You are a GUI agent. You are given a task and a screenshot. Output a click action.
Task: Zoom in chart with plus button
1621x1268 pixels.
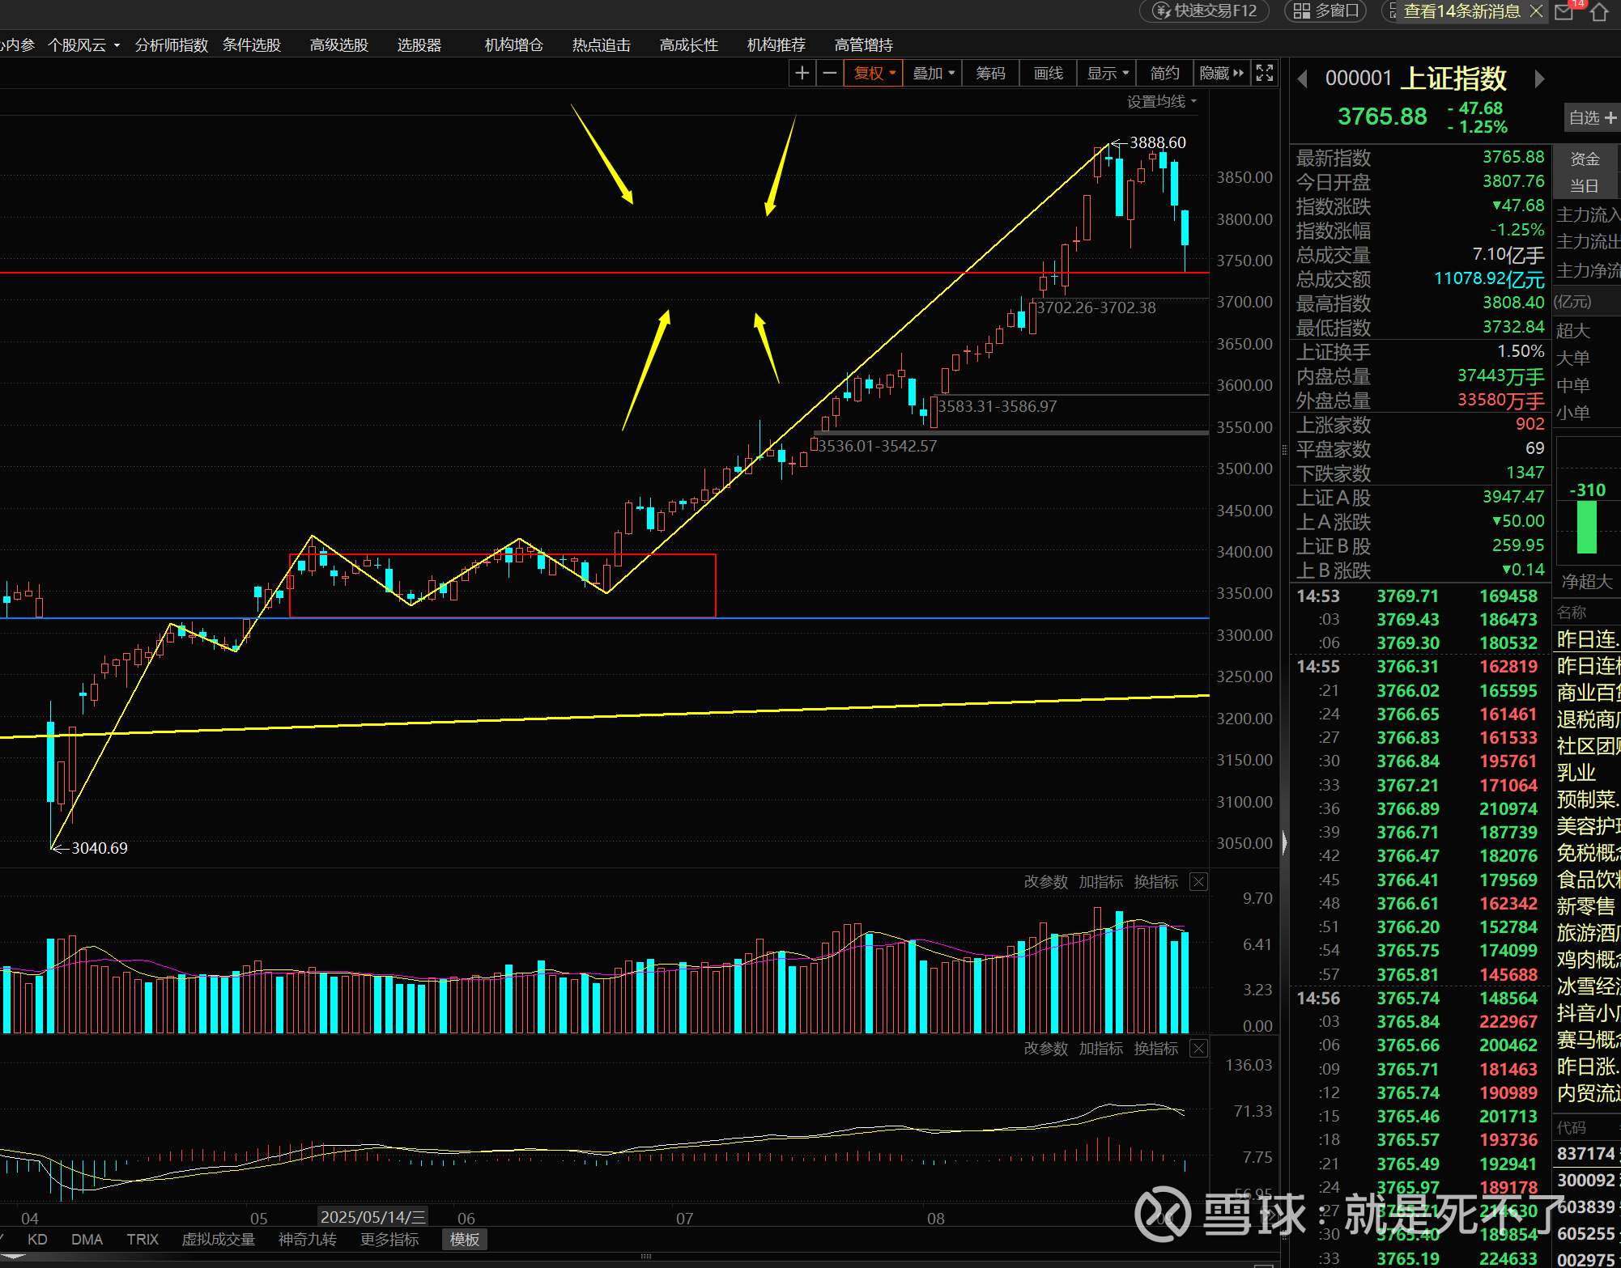pos(802,74)
